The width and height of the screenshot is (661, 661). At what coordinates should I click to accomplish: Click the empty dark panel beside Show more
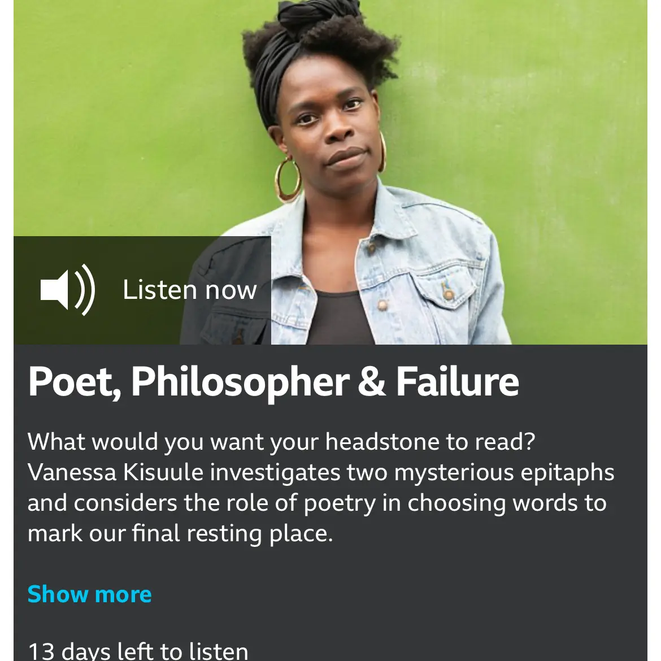pyautogui.click(x=395, y=594)
